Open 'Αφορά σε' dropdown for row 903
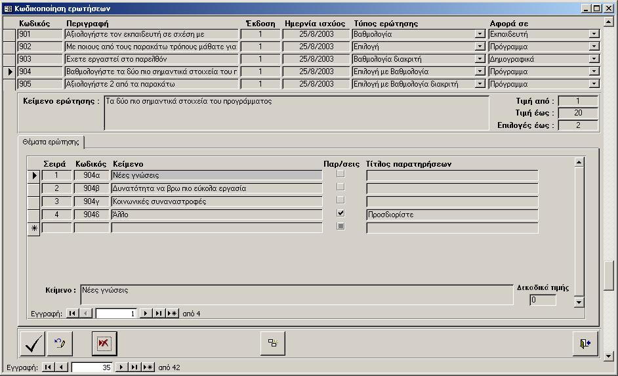The width and height of the screenshot is (618, 376). (x=594, y=59)
